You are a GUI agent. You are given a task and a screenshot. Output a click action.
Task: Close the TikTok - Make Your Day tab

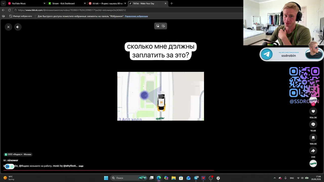click(x=166, y=4)
